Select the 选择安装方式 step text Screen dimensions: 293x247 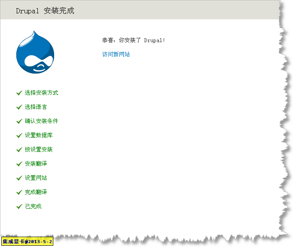(x=42, y=93)
